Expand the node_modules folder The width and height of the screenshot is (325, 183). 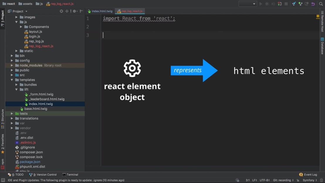12,65
